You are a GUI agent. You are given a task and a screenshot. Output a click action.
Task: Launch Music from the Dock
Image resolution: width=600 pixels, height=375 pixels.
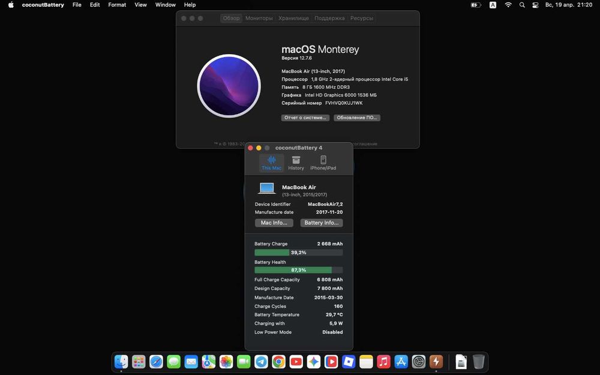[x=383, y=361]
